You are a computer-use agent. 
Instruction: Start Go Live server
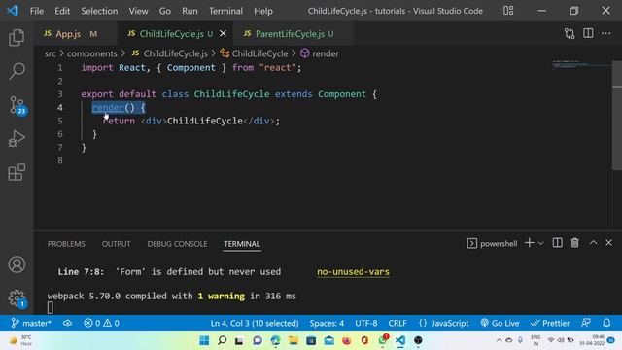(500, 323)
